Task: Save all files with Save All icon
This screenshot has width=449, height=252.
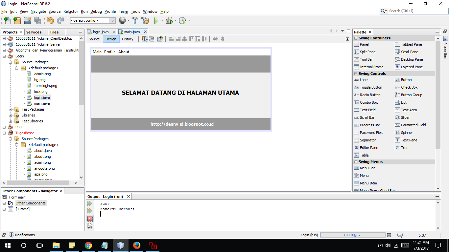Action: coord(37,20)
